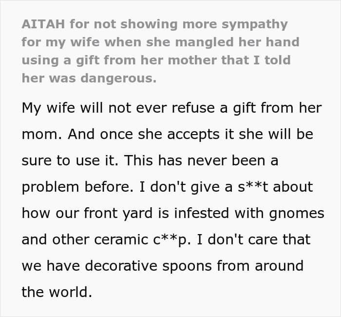Click "her was dangerous." ending the title
Image resolution: width=341 pixels, height=317 pixels.
click(89, 78)
